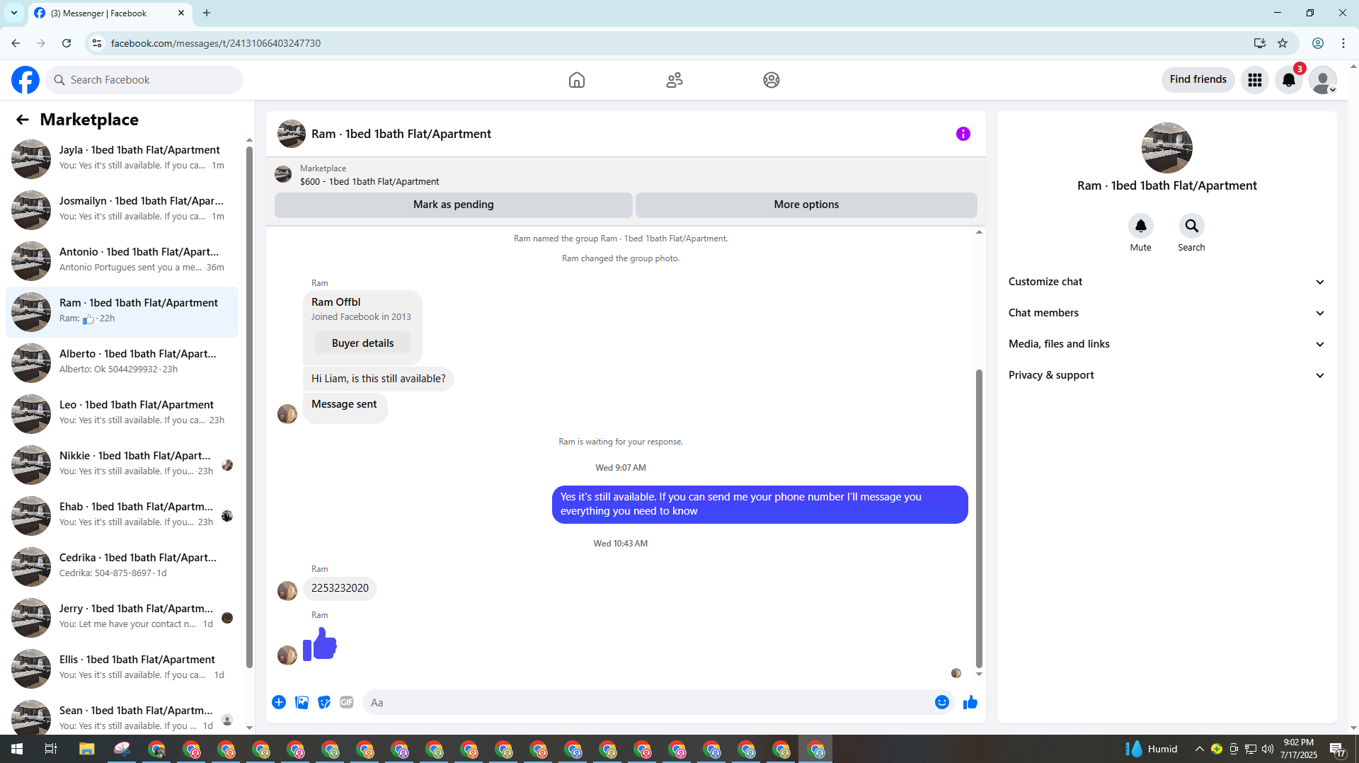Viewport: 1359px width, 763px height.
Task: Choose a GIF from the composer
Action: [x=347, y=702]
